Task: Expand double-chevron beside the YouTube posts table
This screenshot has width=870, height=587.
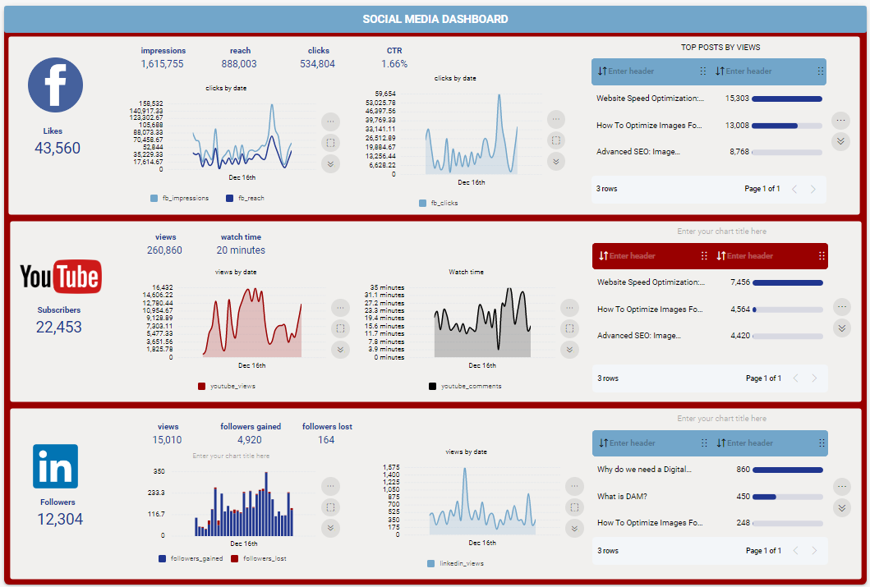Action: [842, 328]
